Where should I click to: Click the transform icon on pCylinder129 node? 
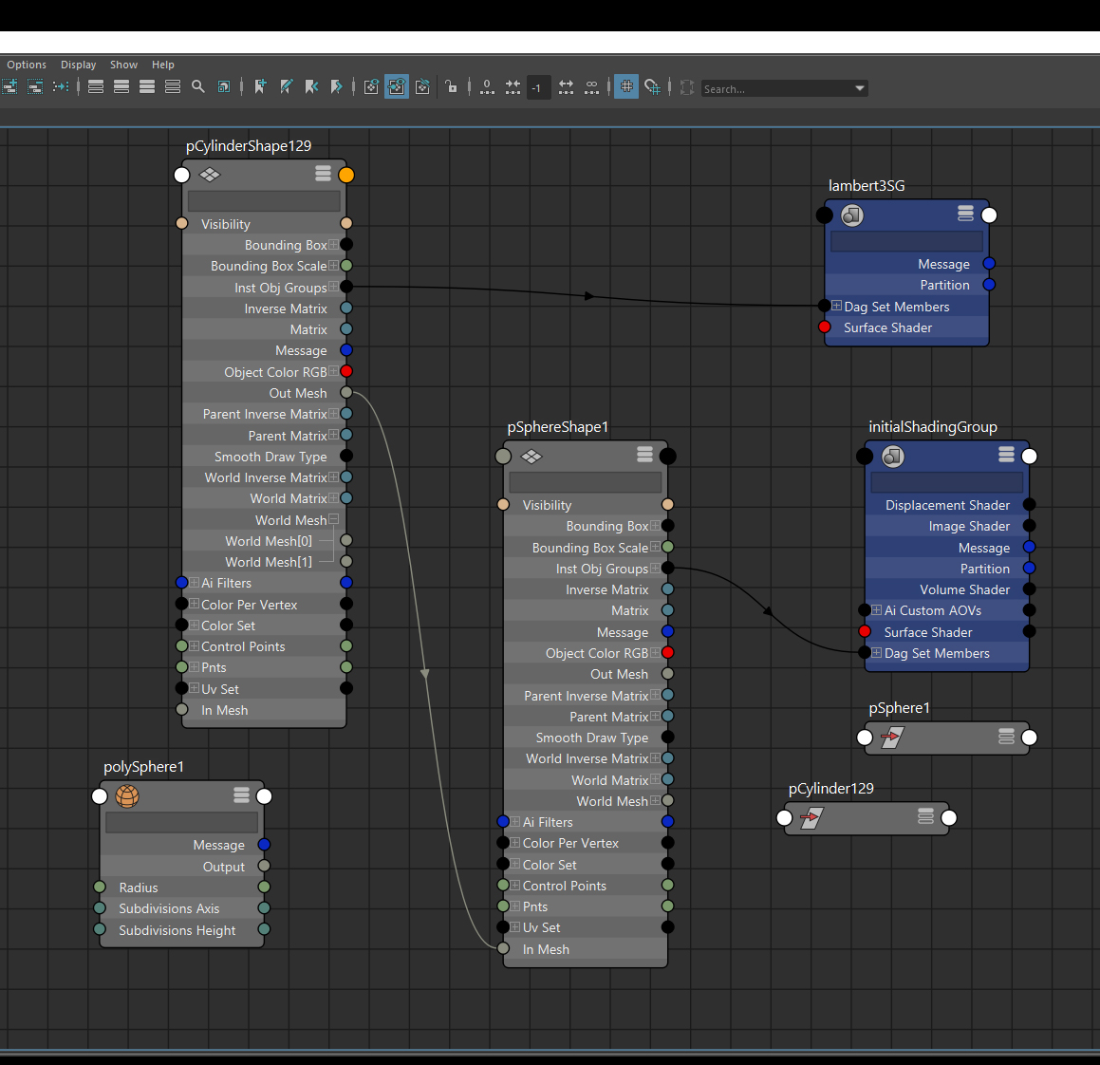[811, 817]
